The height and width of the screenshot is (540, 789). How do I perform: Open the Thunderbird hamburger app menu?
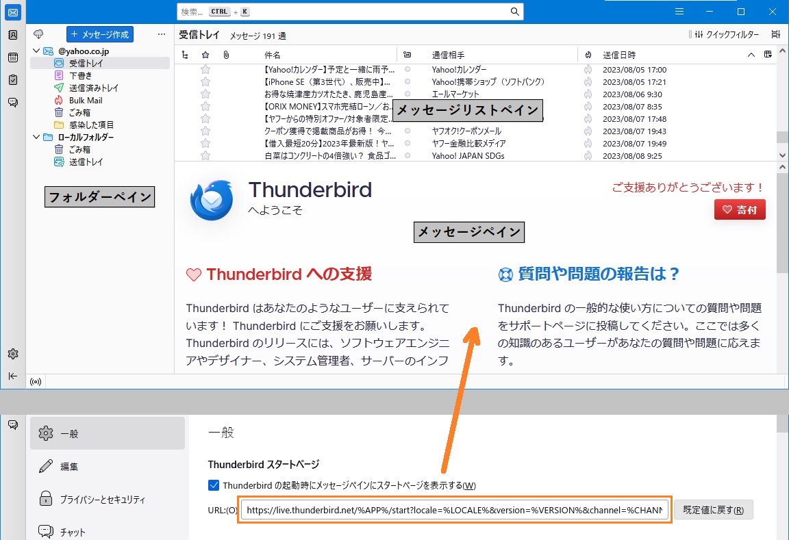click(x=679, y=12)
